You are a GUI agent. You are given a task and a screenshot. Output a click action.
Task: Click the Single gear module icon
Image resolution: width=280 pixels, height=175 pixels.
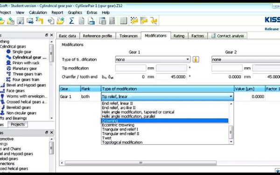(x=8, y=52)
